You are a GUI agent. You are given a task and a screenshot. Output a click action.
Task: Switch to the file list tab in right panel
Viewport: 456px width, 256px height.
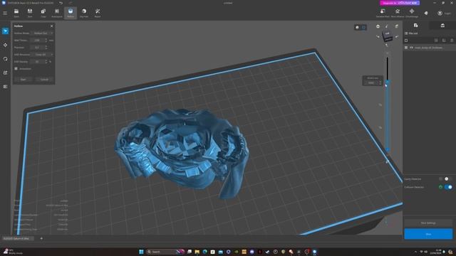coord(415,26)
